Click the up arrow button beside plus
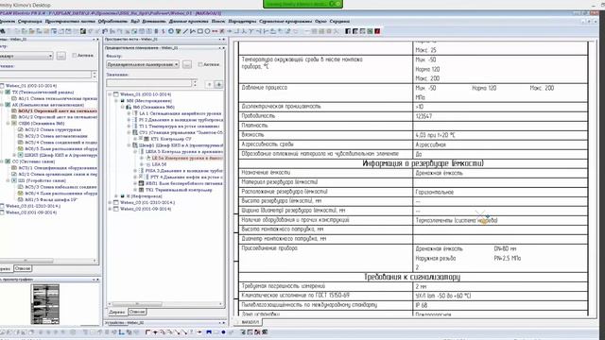Viewport: 605px width, 340px height. [x=209, y=84]
